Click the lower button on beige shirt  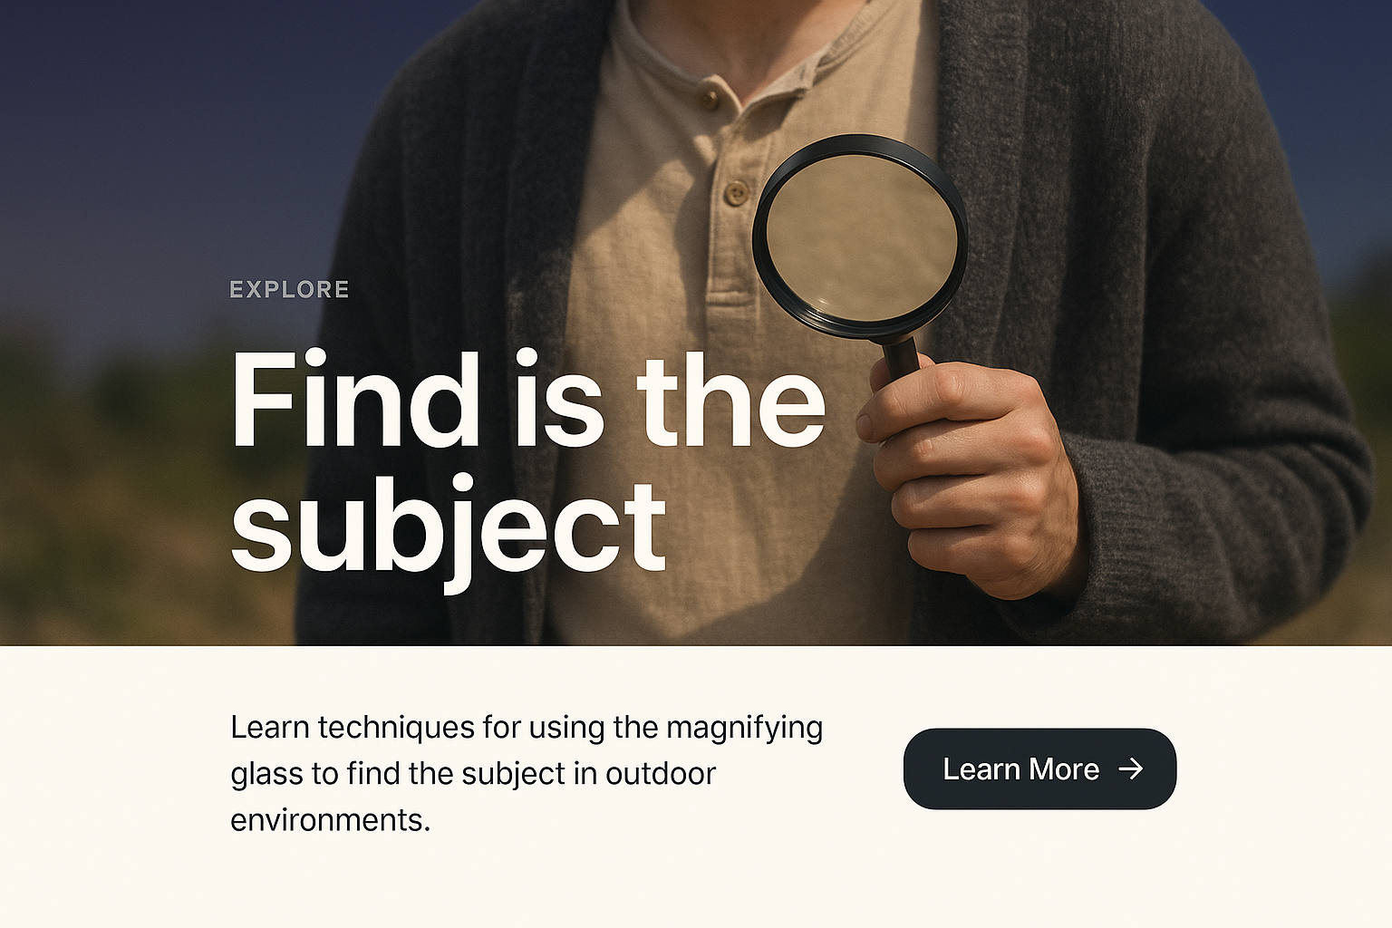click(736, 192)
